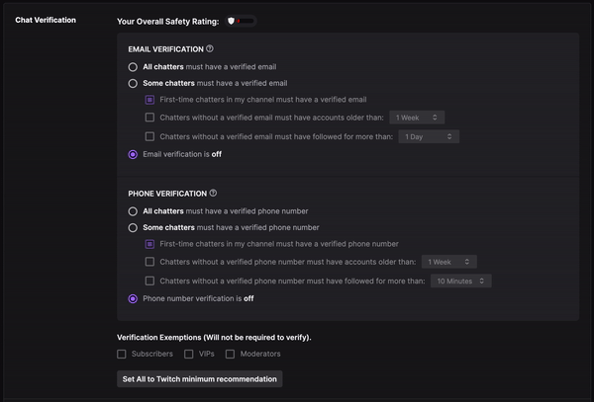Choose Phone number verification is off option
The width and height of the screenshot is (594, 402).
click(133, 298)
